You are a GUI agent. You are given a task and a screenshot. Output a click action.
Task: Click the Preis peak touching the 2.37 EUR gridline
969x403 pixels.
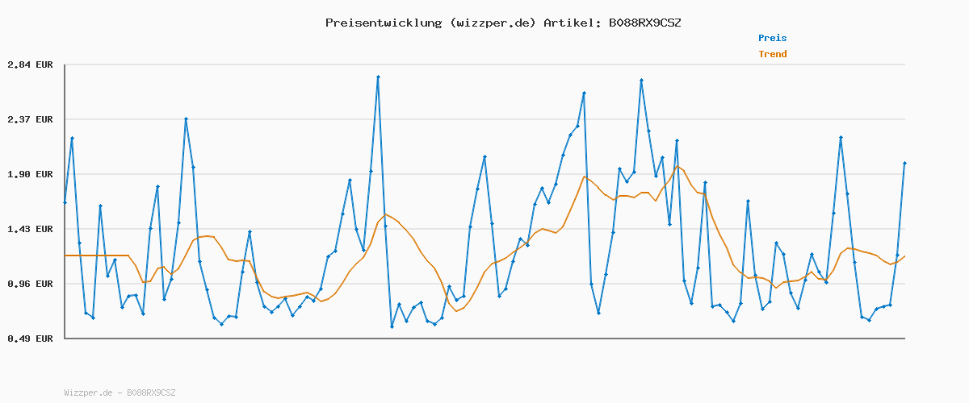(x=186, y=119)
